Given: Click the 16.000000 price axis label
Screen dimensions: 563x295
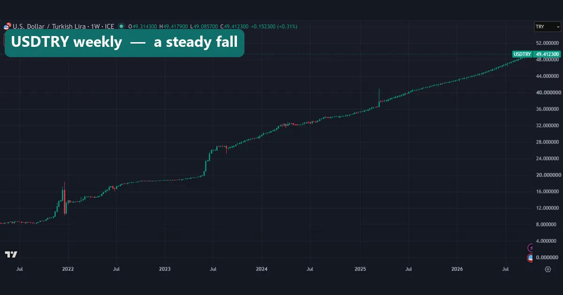Looking at the screenshot, I should tap(547, 192).
